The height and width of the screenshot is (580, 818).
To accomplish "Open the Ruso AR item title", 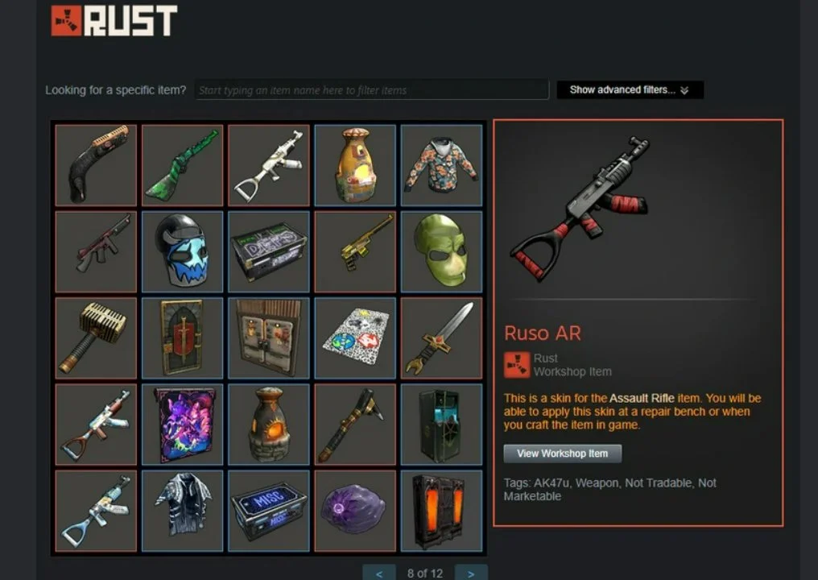I will pyautogui.click(x=543, y=333).
